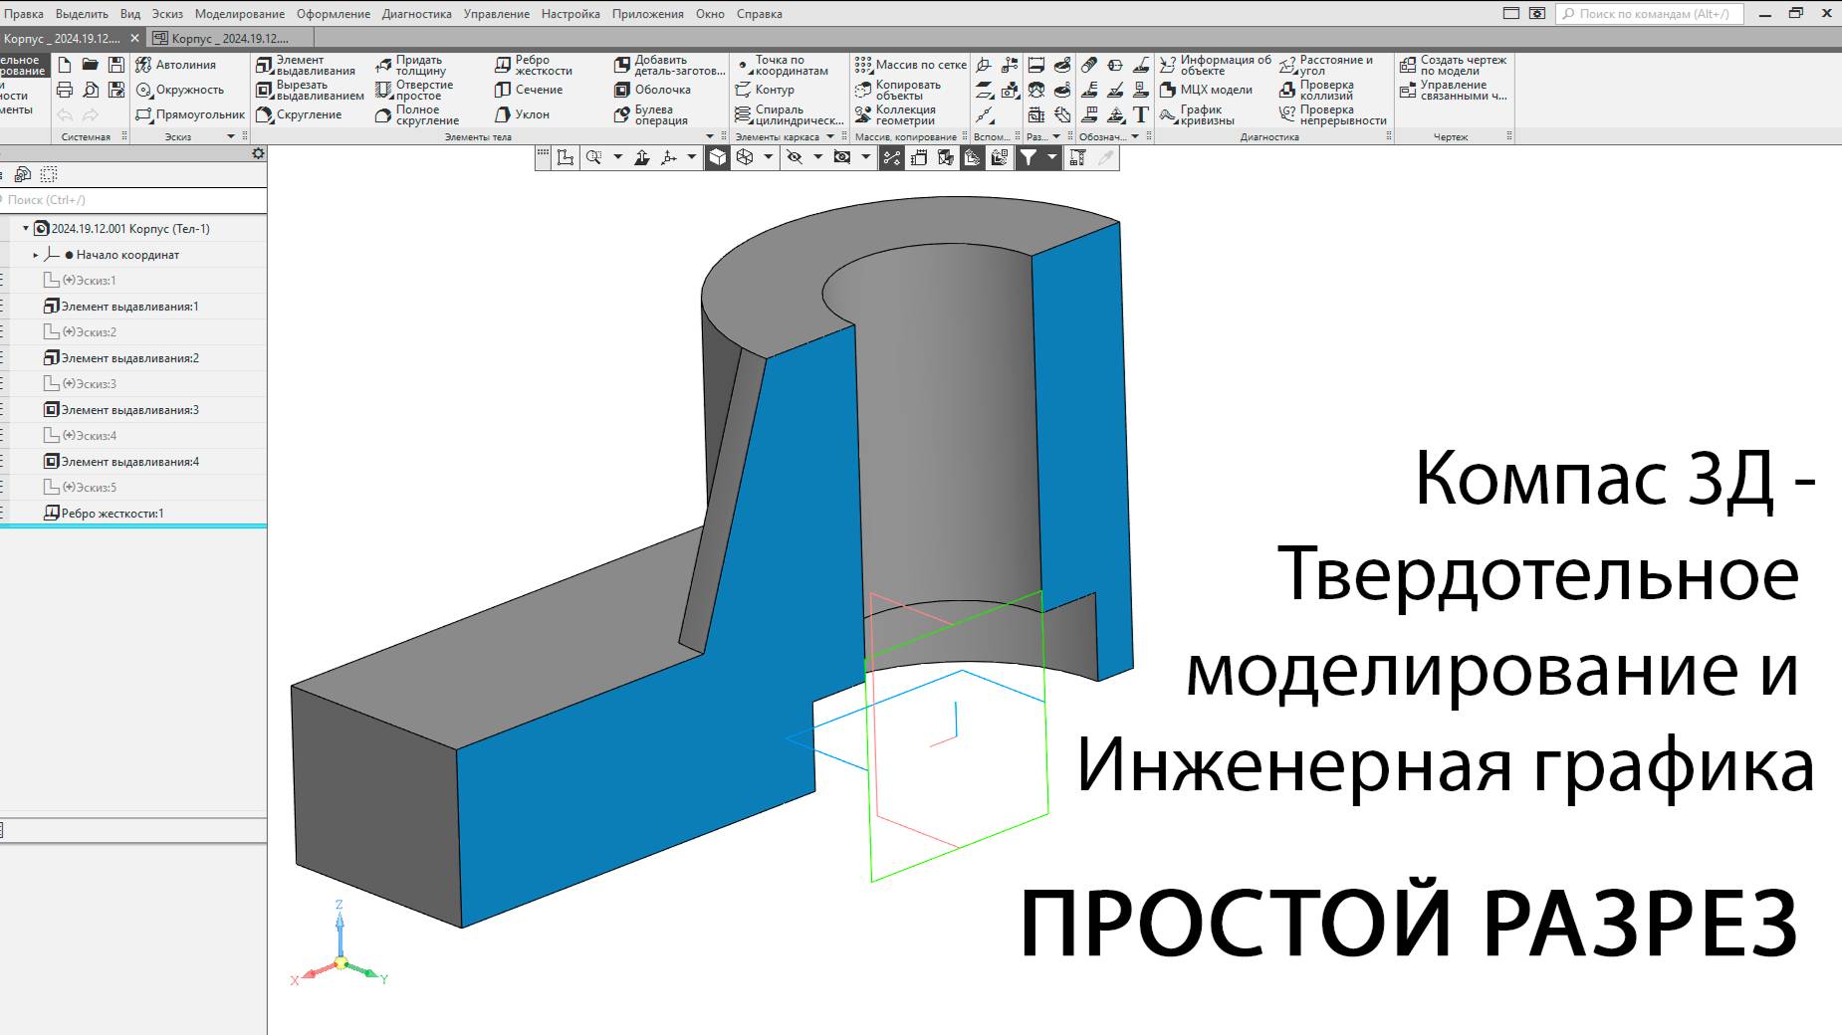Expand the Эскиз panel dropdown arrow
The width and height of the screenshot is (1842, 1035).
(x=231, y=136)
